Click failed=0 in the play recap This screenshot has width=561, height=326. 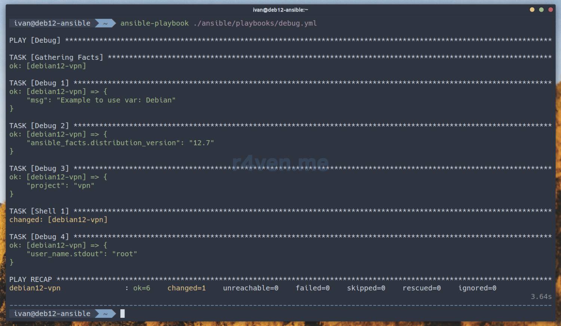tap(313, 288)
